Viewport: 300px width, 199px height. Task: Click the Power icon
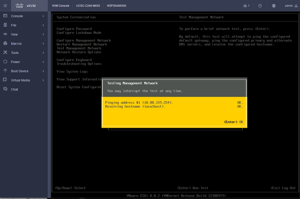5,62
